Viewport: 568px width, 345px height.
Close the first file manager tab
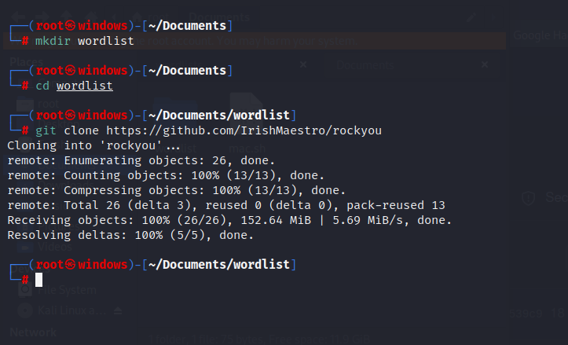tap(304, 64)
